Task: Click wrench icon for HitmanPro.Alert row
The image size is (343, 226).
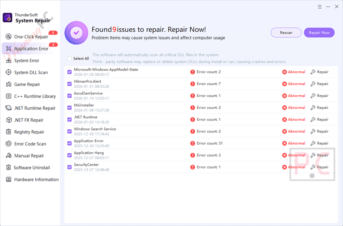Action: (313, 84)
